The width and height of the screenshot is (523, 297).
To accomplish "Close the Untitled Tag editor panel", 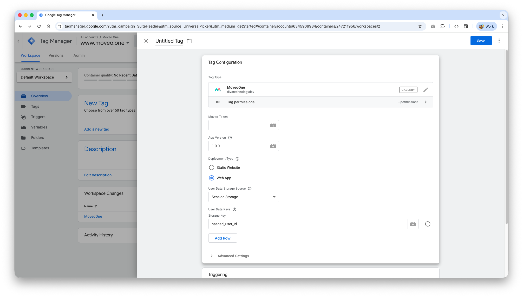I will (146, 41).
